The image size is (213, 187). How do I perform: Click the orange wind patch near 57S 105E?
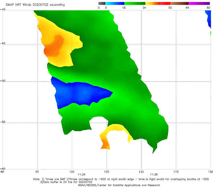pyautogui.click(x=105, y=144)
